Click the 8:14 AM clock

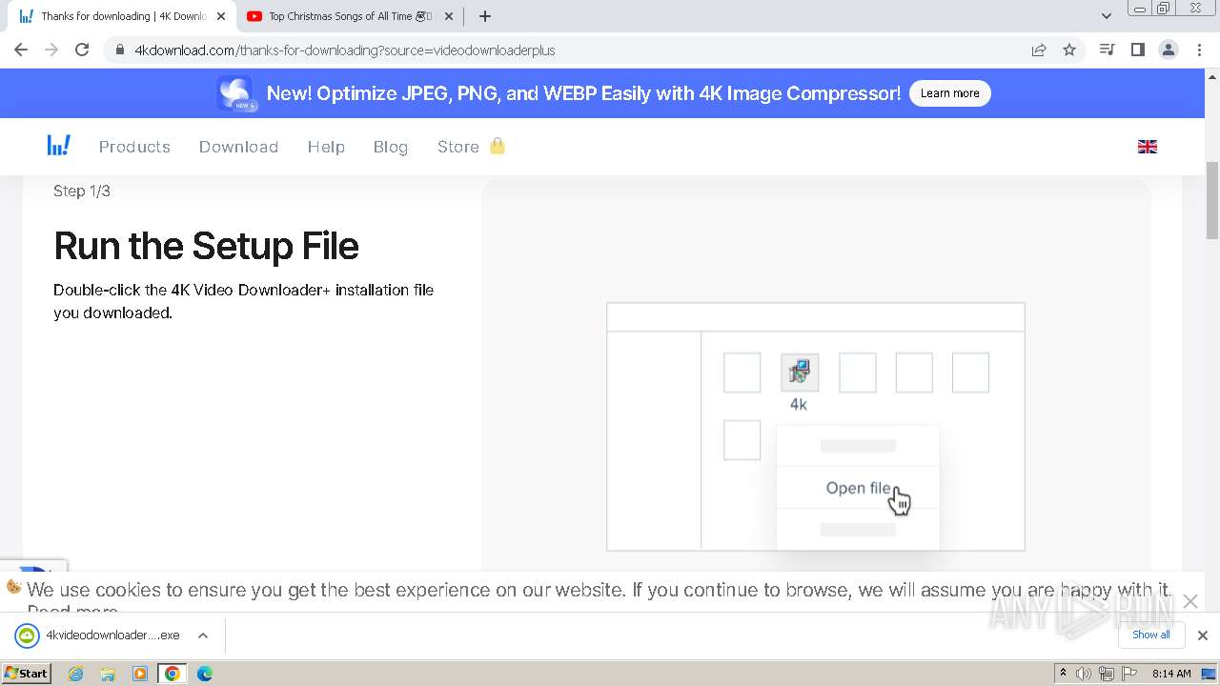(x=1170, y=674)
